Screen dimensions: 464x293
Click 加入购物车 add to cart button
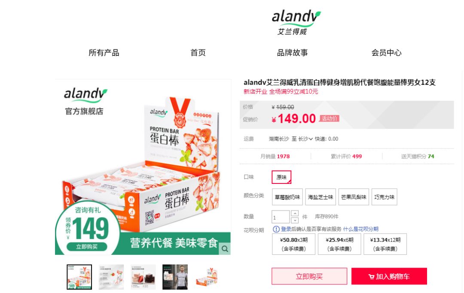tap(389, 276)
